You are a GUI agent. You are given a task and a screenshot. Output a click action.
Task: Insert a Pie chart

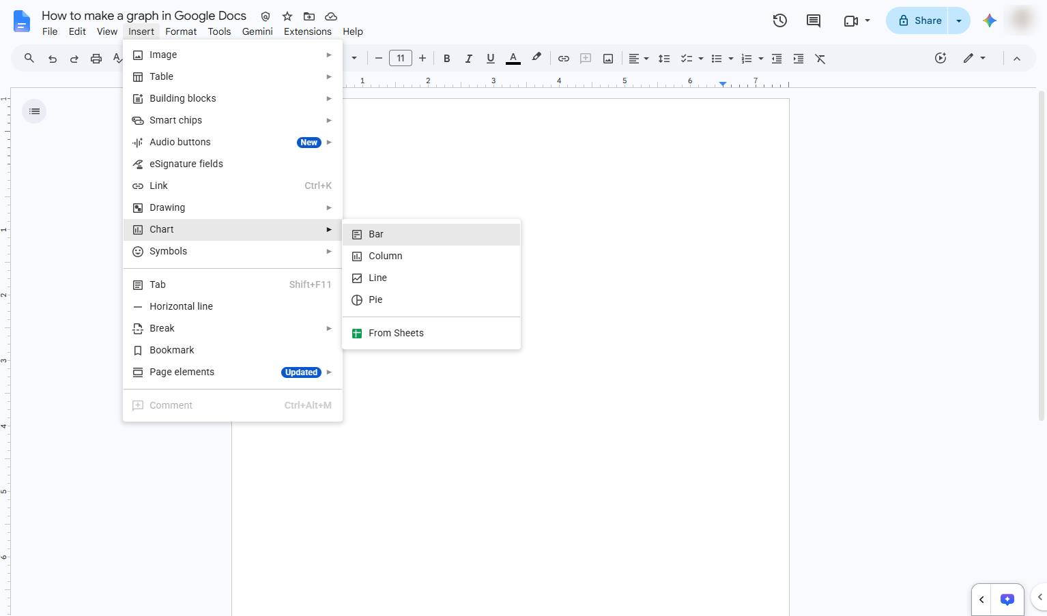pos(431,299)
